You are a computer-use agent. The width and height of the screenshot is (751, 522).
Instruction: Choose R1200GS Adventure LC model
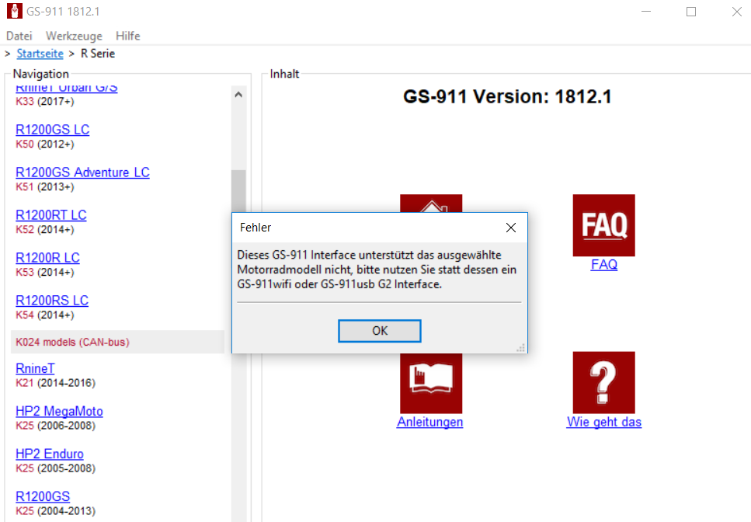pyautogui.click(x=82, y=172)
